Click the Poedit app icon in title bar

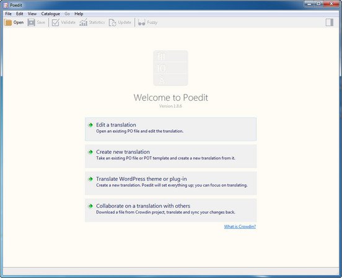6,5
